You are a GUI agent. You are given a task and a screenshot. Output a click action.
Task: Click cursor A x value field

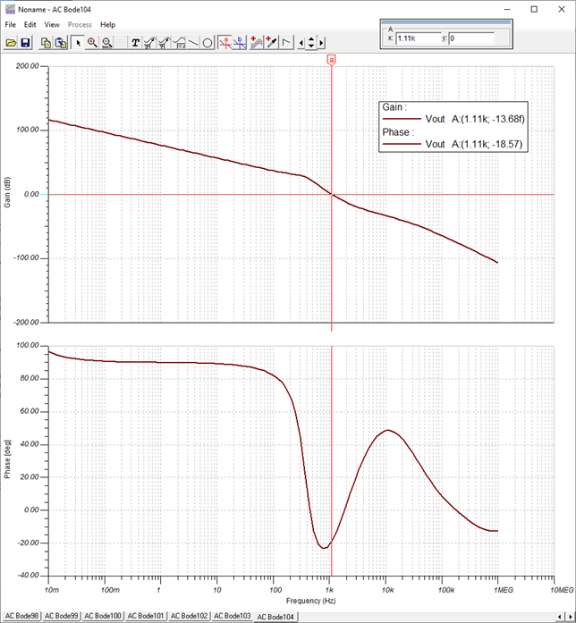[x=419, y=38]
